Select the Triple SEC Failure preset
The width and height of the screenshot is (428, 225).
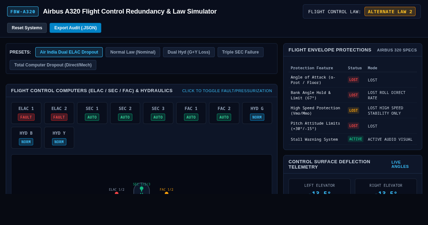[240, 52]
